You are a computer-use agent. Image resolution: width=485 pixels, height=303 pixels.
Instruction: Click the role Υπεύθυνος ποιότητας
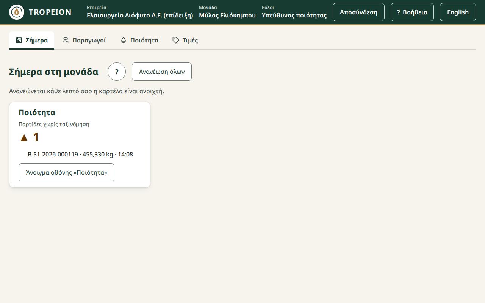click(294, 15)
